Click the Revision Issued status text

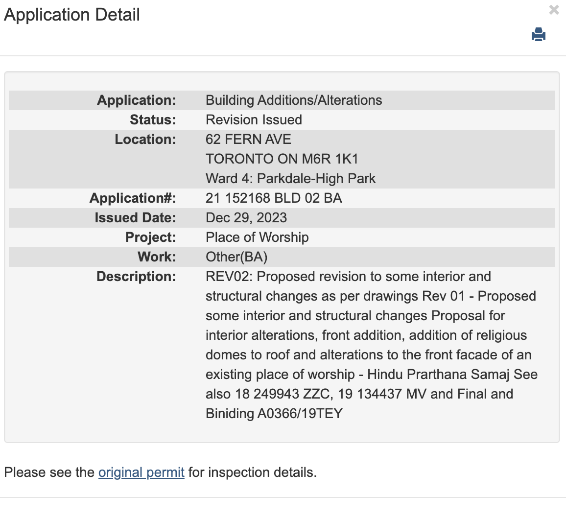click(x=254, y=120)
